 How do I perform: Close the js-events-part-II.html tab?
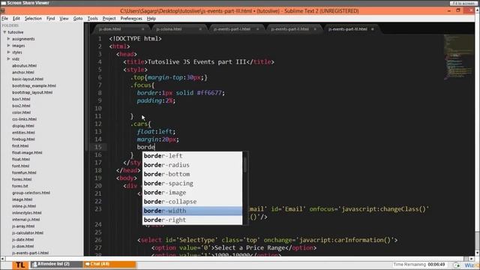point(315,29)
